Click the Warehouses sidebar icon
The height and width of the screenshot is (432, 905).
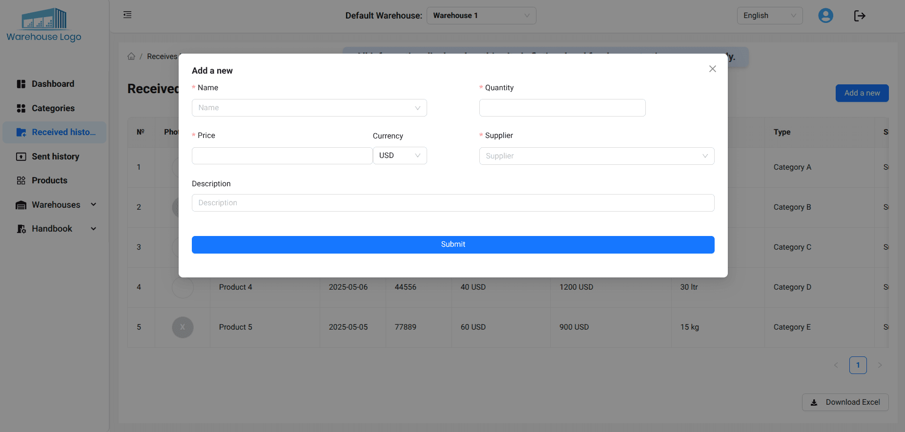21,205
